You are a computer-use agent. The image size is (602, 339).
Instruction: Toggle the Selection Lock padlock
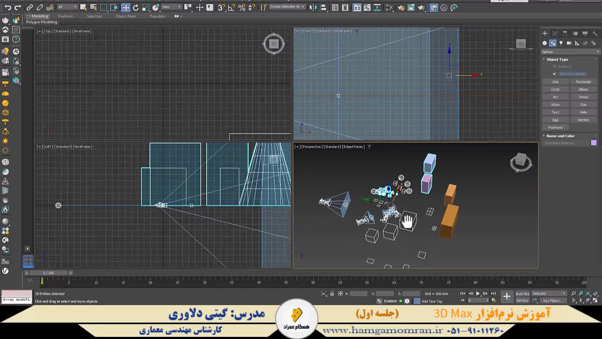coord(332,293)
